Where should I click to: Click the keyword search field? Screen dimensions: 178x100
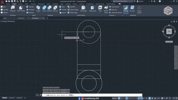pyautogui.click(x=123, y=1)
